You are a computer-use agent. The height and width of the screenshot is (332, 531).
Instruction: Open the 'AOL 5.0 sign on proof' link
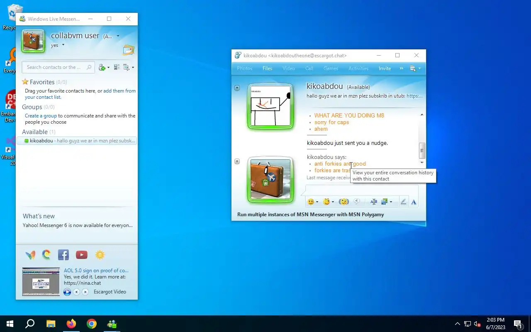tap(96, 270)
